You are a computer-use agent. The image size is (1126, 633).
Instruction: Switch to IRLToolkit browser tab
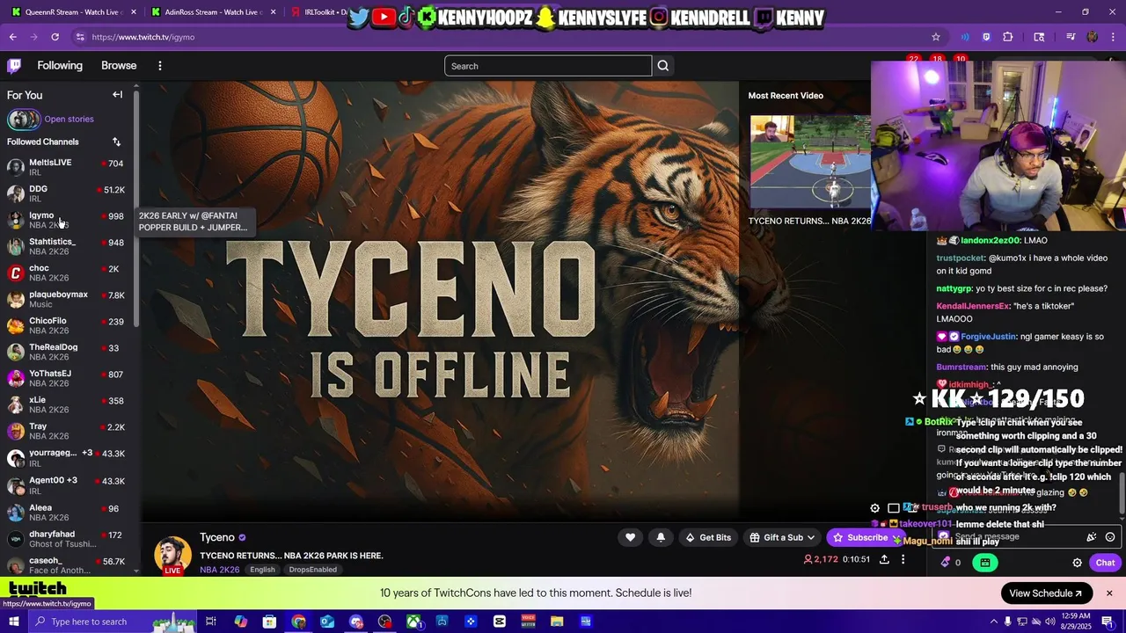click(x=318, y=12)
